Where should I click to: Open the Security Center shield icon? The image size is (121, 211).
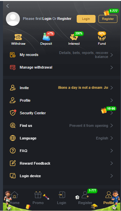[13, 113]
